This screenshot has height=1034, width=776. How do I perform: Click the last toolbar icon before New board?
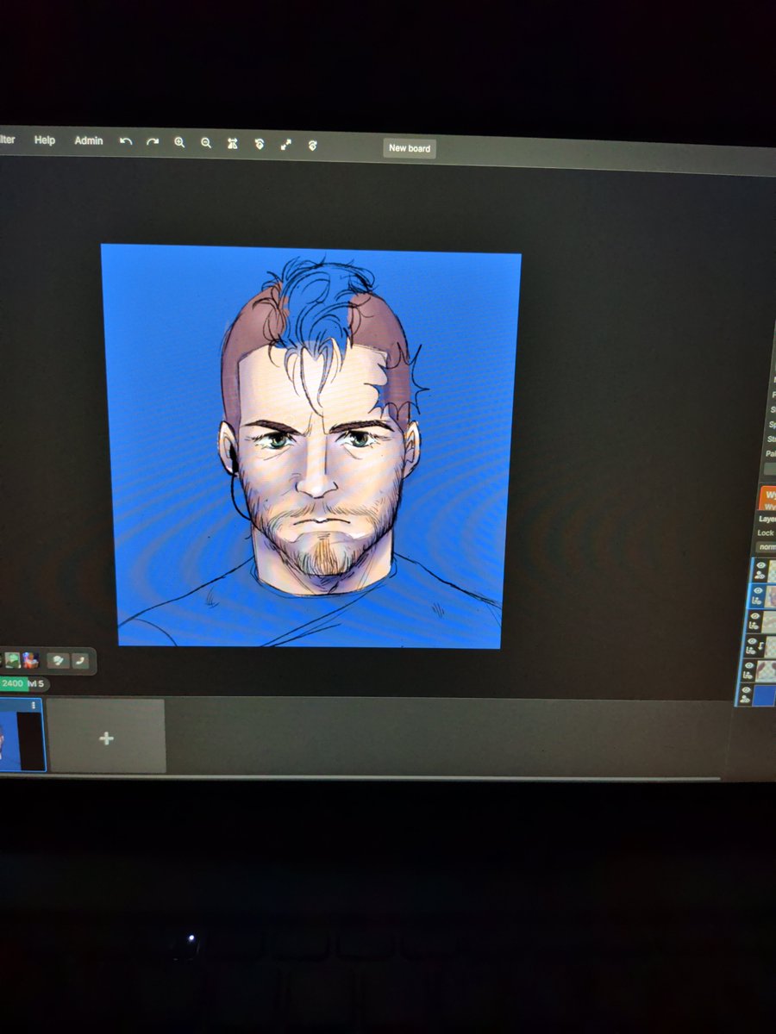click(x=312, y=145)
